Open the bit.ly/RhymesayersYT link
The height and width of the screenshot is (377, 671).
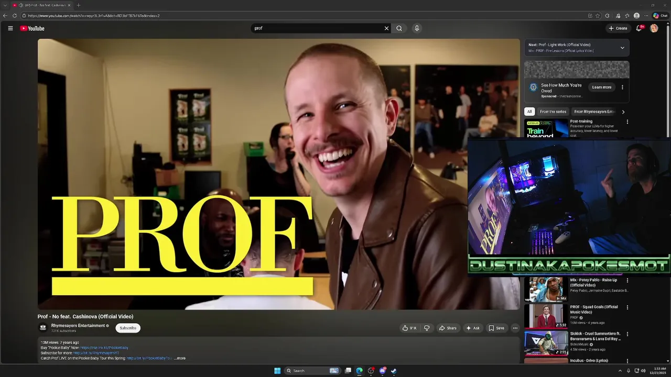[96, 353]
